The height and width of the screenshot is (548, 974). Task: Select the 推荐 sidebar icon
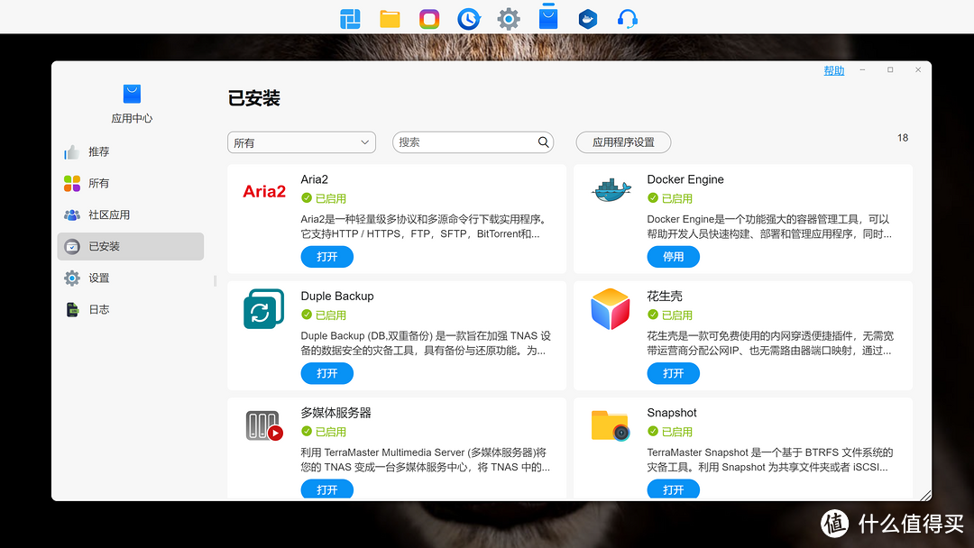72,151
